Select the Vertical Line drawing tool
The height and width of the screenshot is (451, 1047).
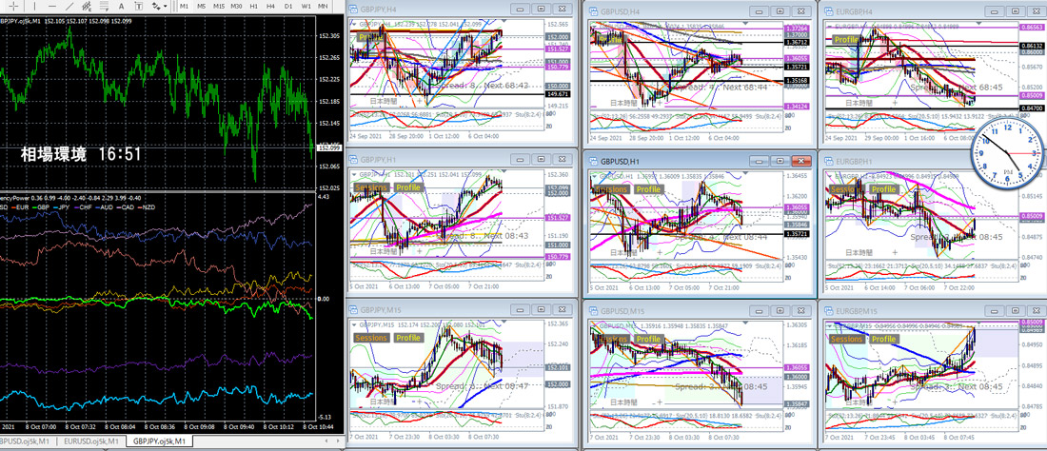pyautogui.click(x=34, y=6)
